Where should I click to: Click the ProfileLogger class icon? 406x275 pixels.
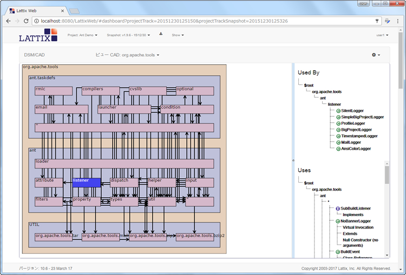(x=338, y=124)
